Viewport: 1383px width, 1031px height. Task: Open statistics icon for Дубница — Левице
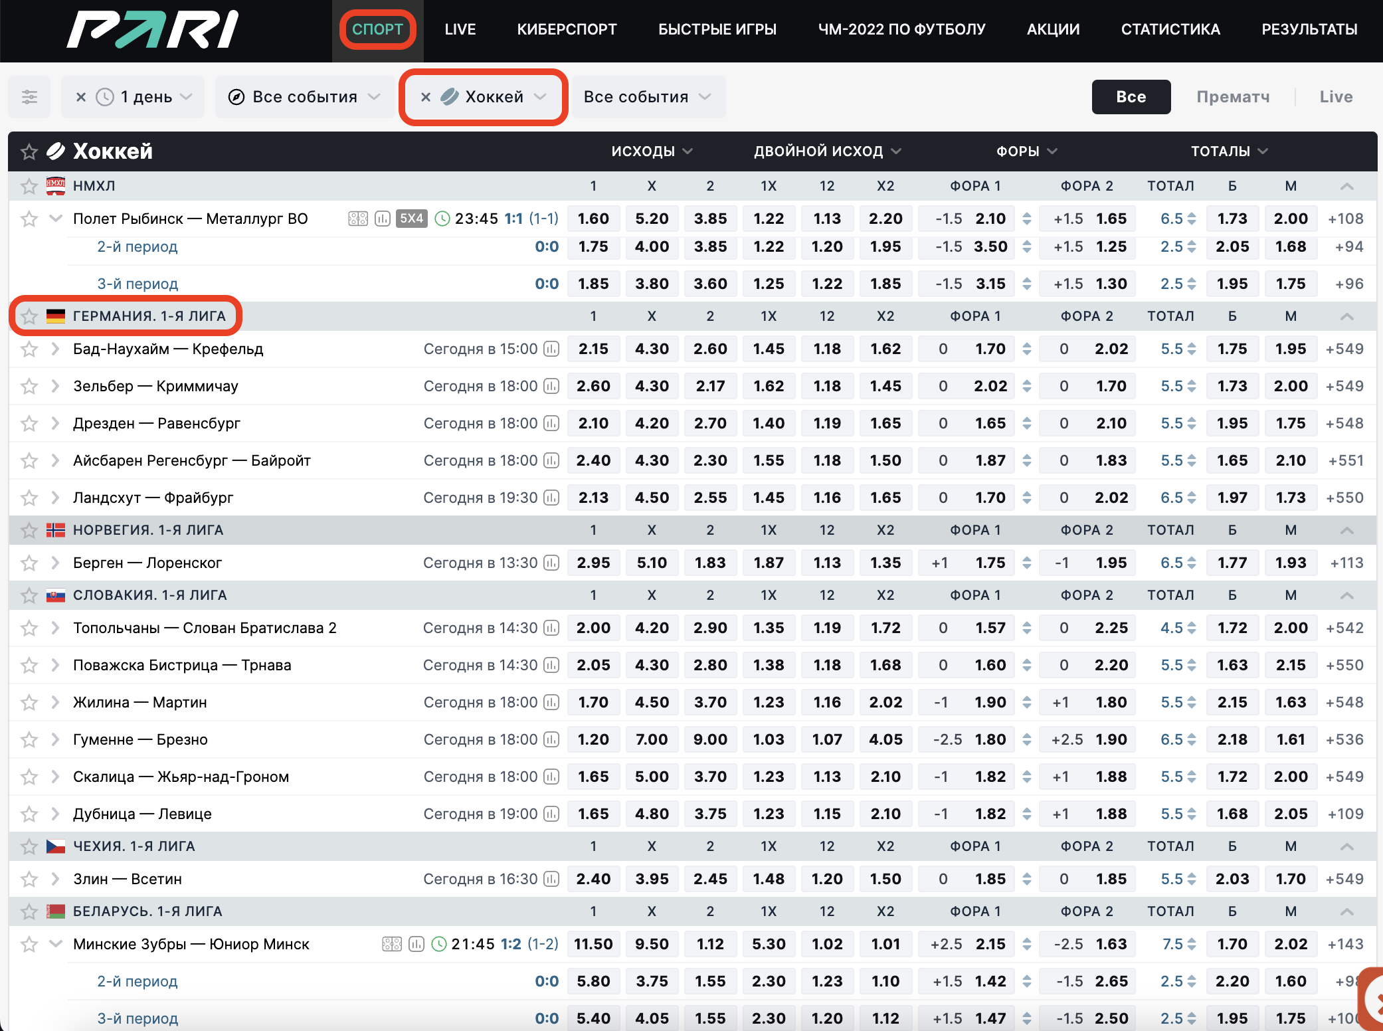click(x=551, y=814)
